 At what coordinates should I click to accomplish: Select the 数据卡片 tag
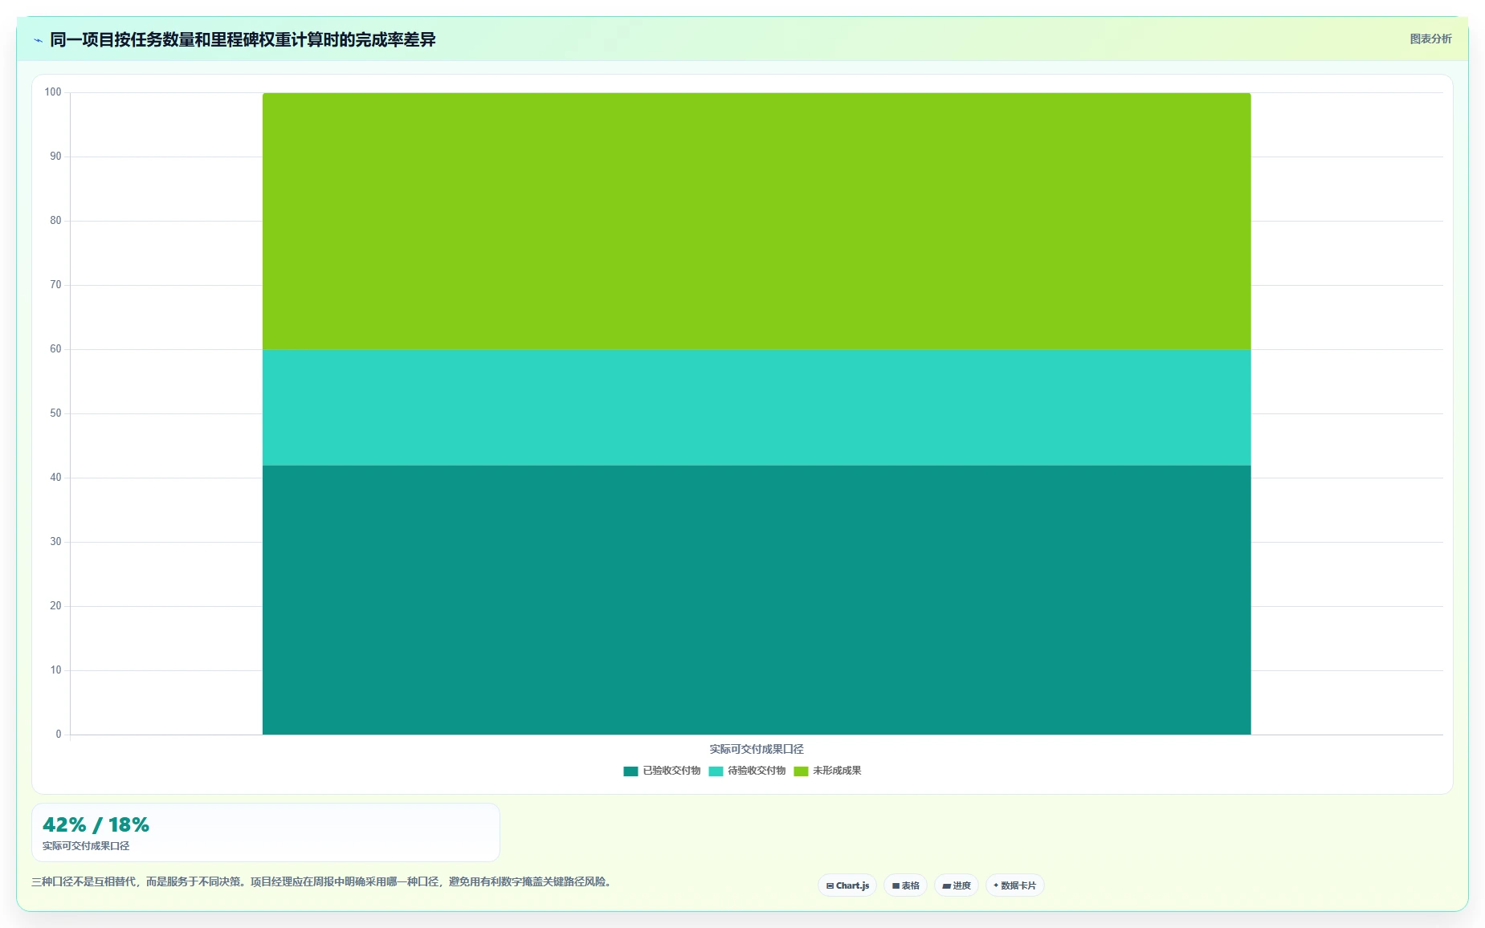coord(1014,885)
